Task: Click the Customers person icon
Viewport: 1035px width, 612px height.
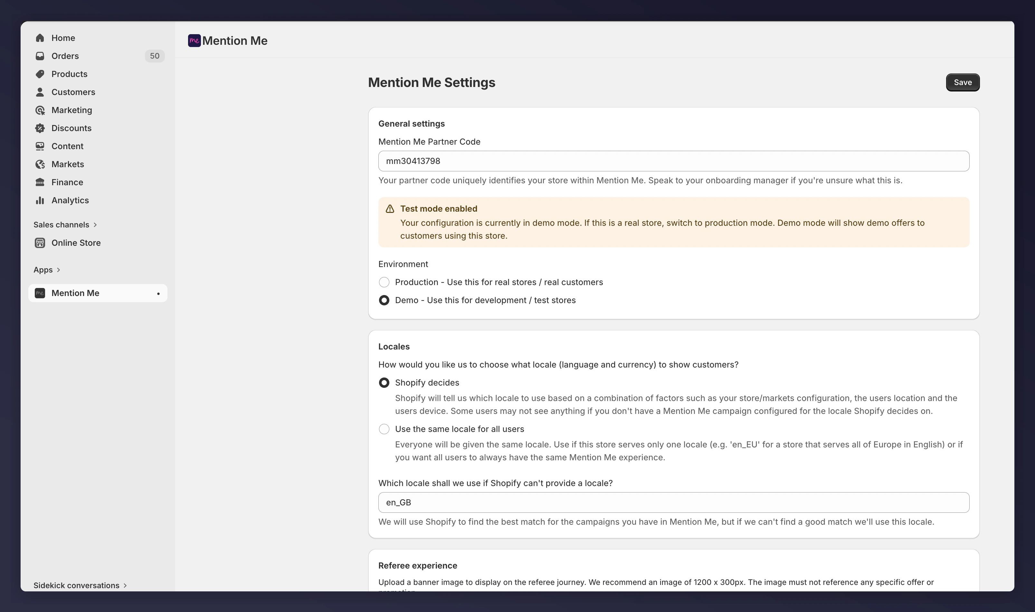Action: pyautogui.click(x=40, y=92)
